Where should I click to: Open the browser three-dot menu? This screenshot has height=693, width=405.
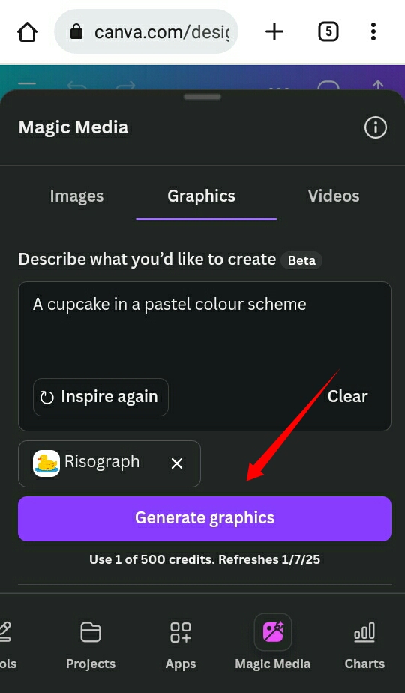(373, 31)
